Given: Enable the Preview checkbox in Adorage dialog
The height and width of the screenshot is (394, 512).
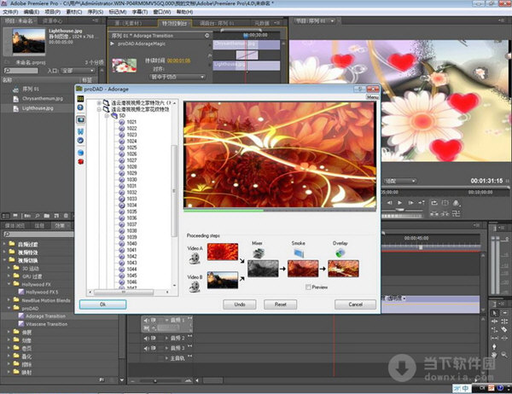Looking at the screenshot, I should [308, 287].
